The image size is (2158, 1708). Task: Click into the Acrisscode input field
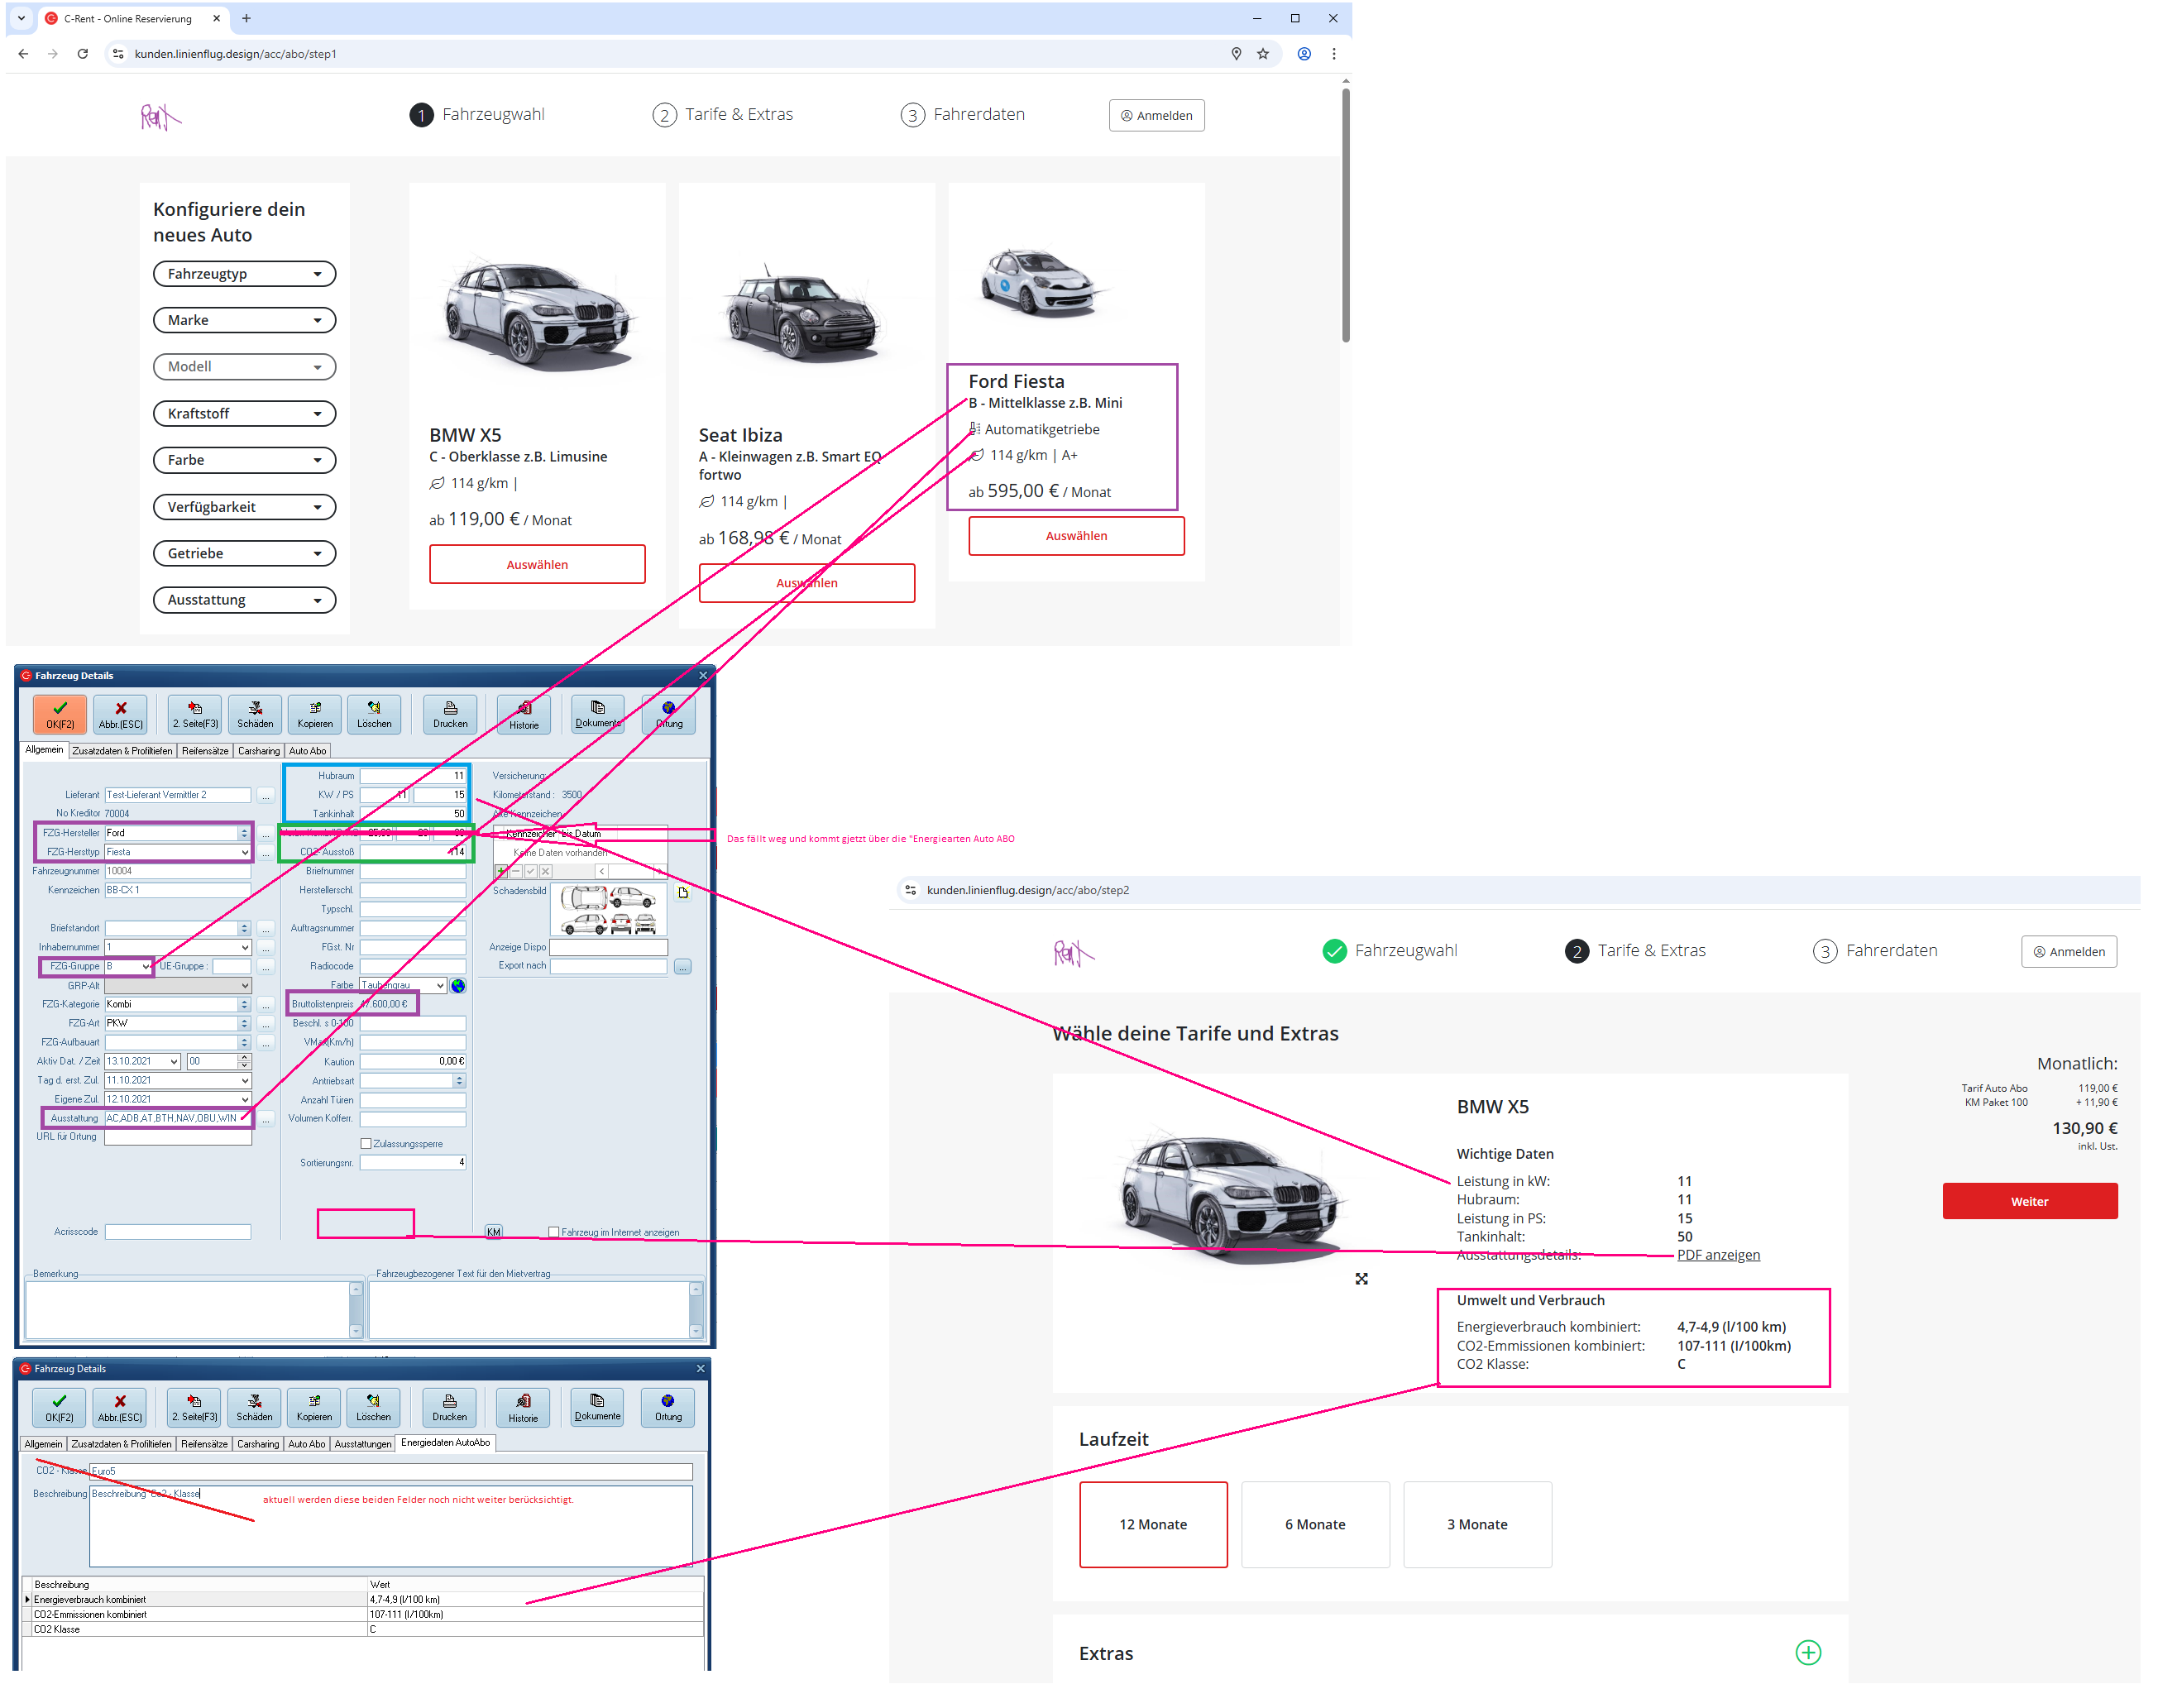tap(178, 1232)
